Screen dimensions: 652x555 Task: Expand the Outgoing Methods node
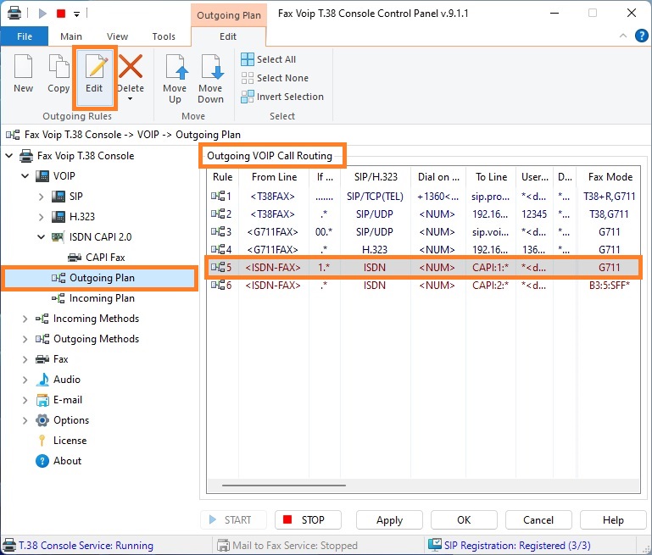click(25, 339)
